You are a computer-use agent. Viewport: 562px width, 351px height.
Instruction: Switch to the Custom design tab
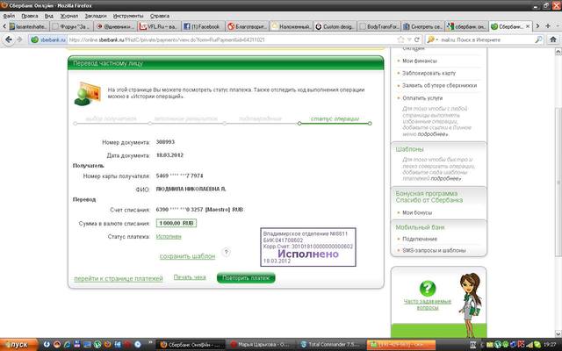tap(335, 26)
